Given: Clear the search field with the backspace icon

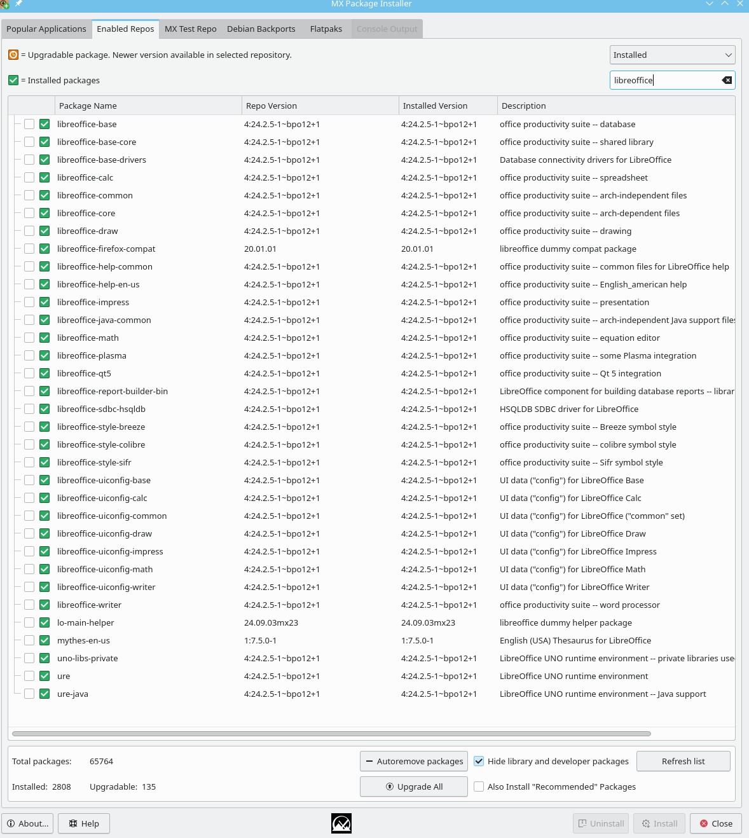Looking at the screenshot, I should click(x=727, y=80).
